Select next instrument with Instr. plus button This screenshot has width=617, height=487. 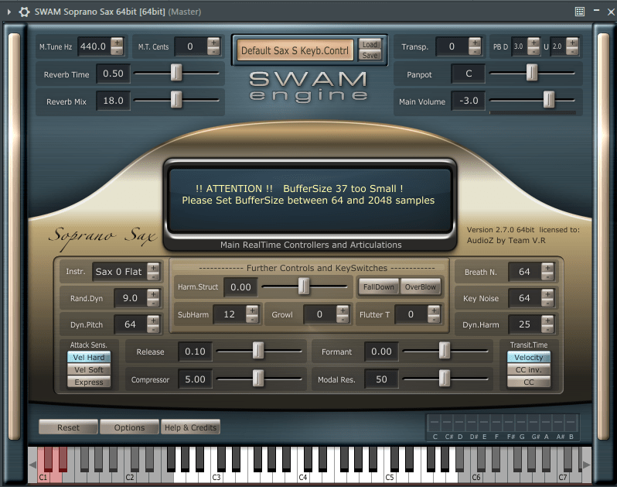[x=153, y=267]
